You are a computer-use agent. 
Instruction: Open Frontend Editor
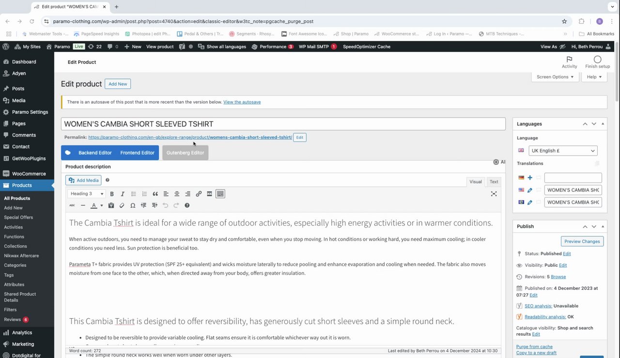click(137, 153)
